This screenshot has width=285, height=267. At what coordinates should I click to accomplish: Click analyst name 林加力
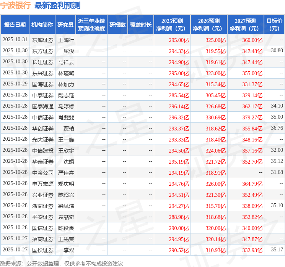[66, 84]
